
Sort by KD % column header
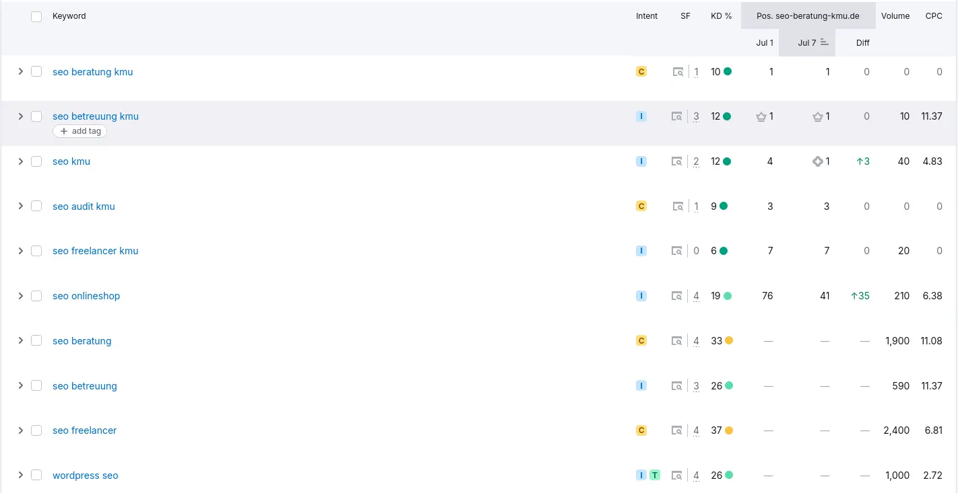pos(721,16)
